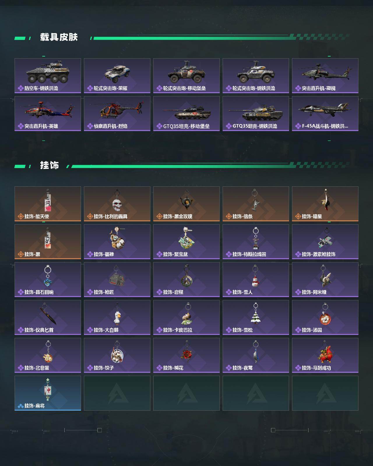Screen dimensions: 373x466
Task: Click the 挂饰-比利的面具 mask charm
Action: [117, 204]
